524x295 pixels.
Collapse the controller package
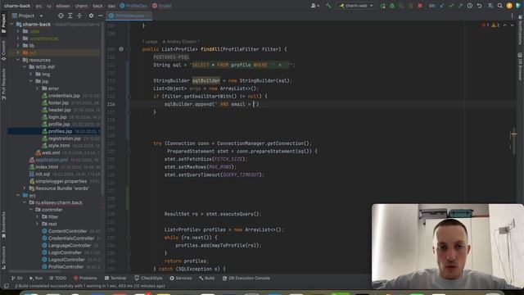pyautogui.click(x=31, y=210)
